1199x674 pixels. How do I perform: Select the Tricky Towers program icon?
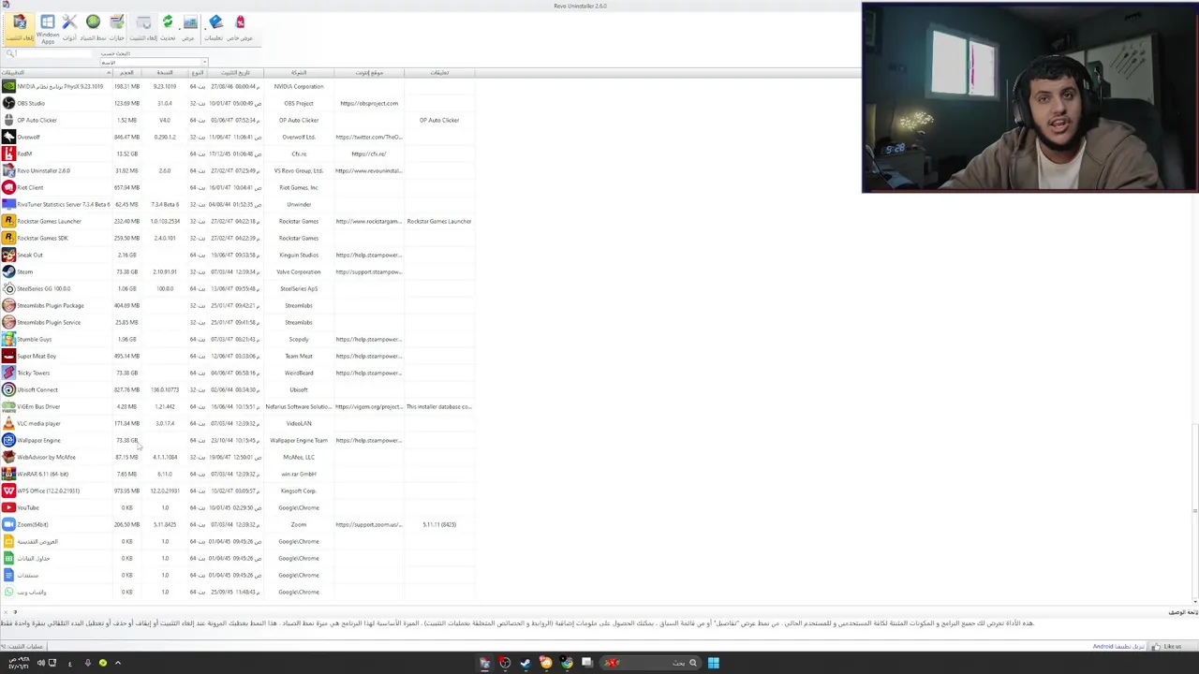[x=8, y=373]
